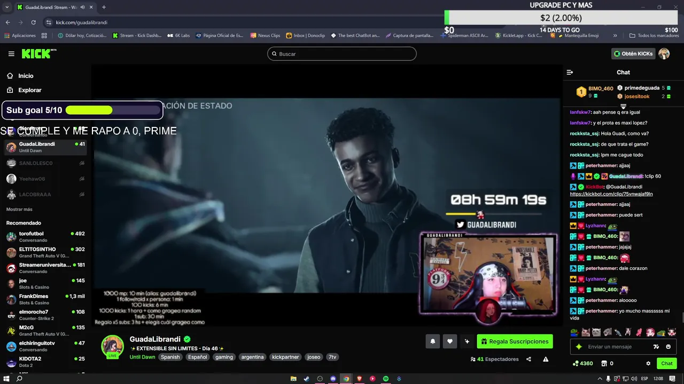
Task: Click the green sparkle icon in chat input
Action: pyautogui.click(x=579, y=347)
